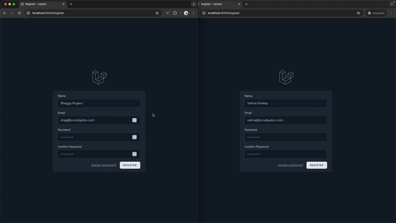Click the Laravel logo in the right window

tap(286, 77)
